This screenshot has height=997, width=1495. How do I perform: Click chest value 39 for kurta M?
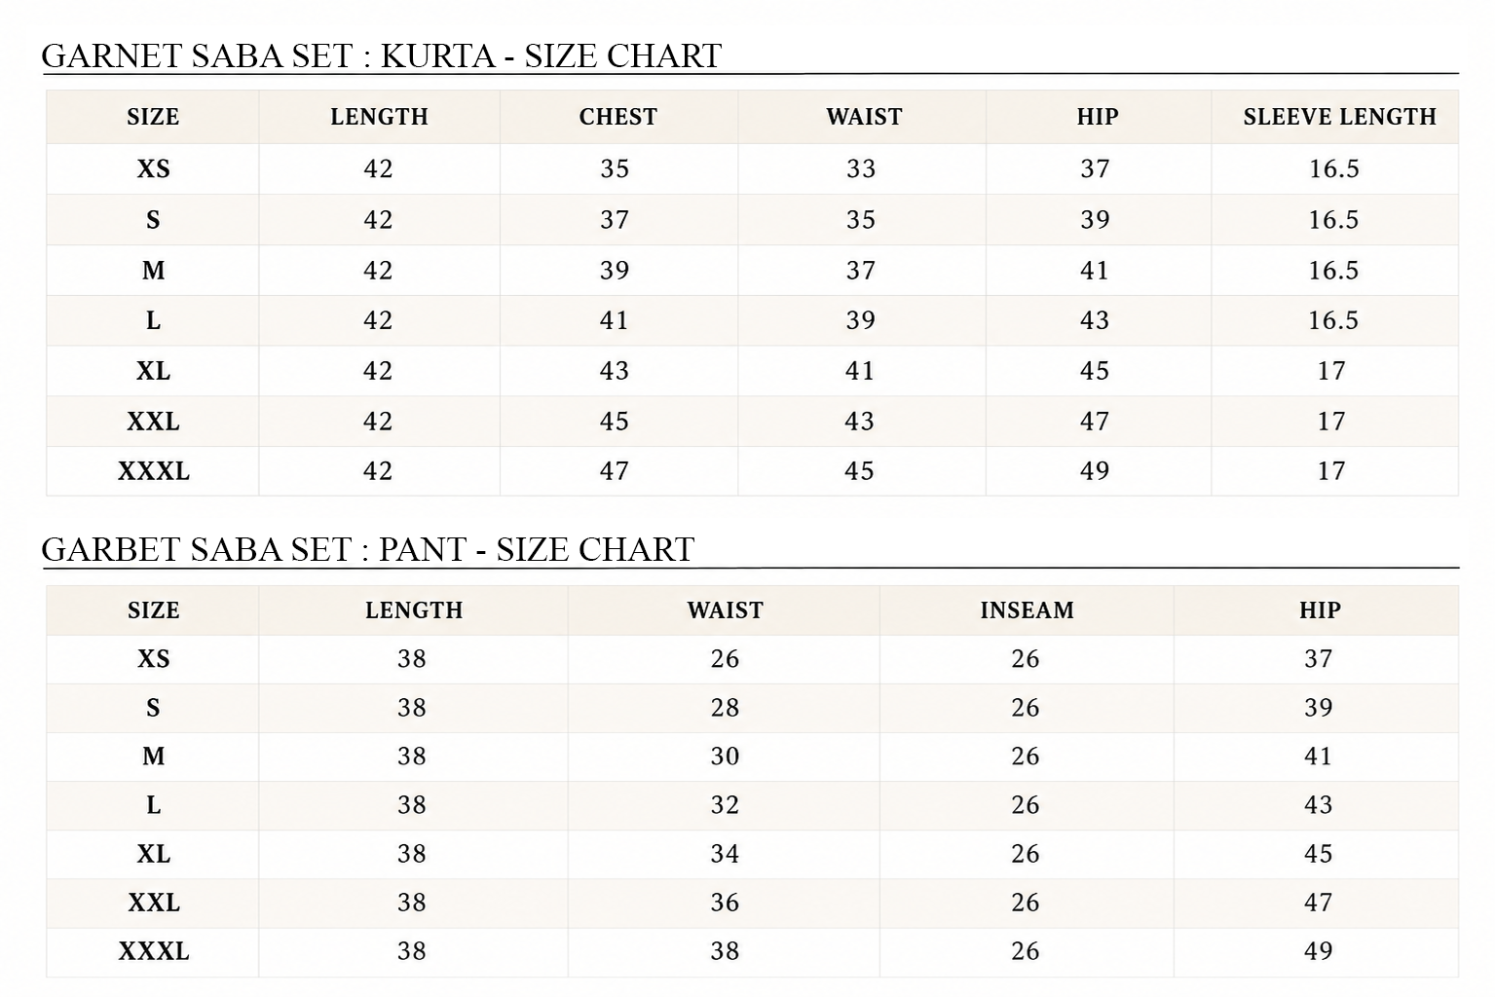615,271
